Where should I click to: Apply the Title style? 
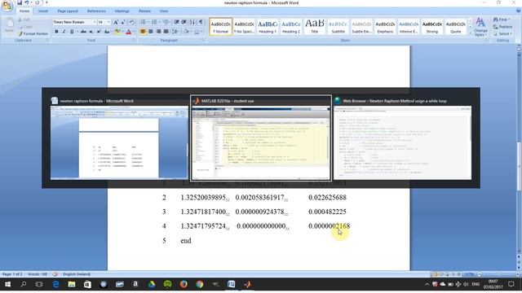[315, 27]
